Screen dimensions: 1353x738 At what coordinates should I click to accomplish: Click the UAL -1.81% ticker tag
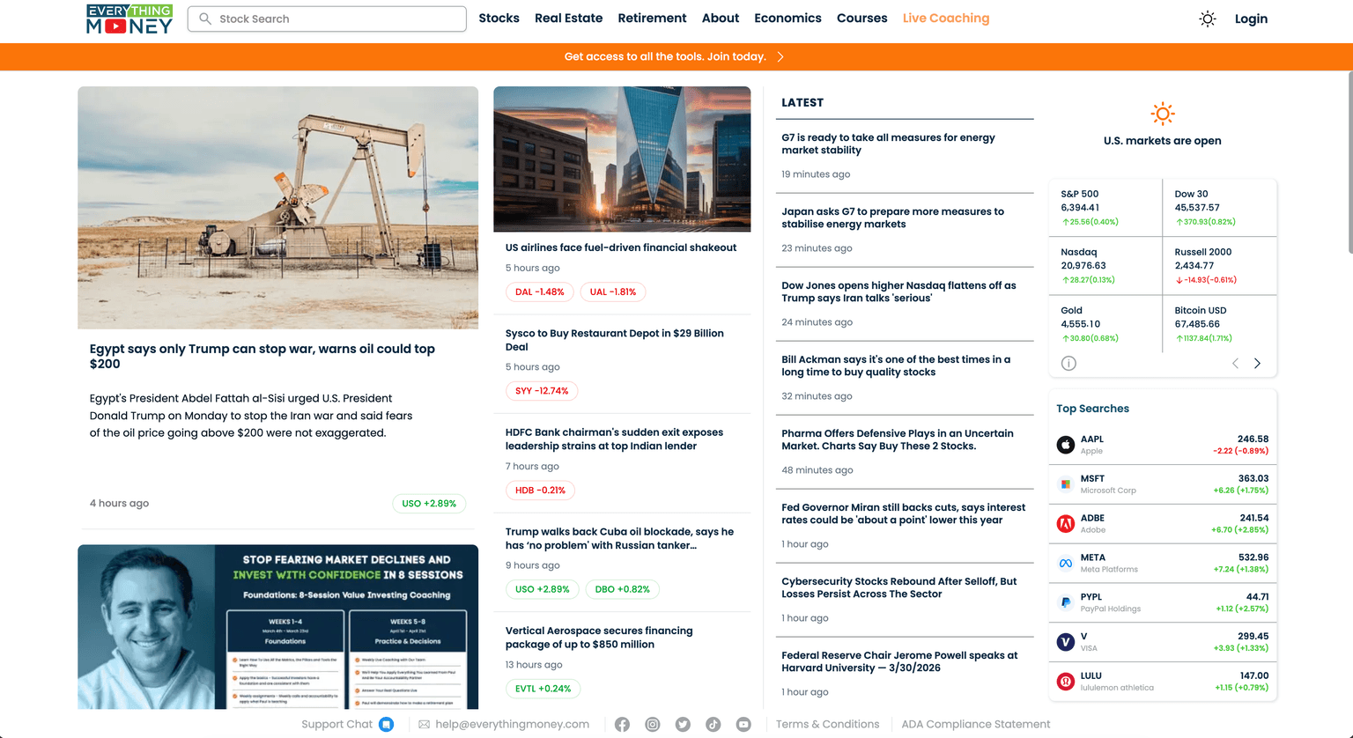pyautogui.click(x=613, y=292)
